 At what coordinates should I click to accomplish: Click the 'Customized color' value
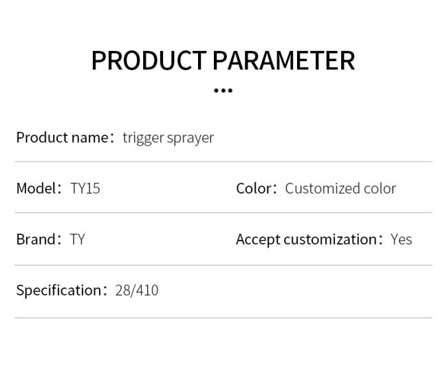click(340, 188)
